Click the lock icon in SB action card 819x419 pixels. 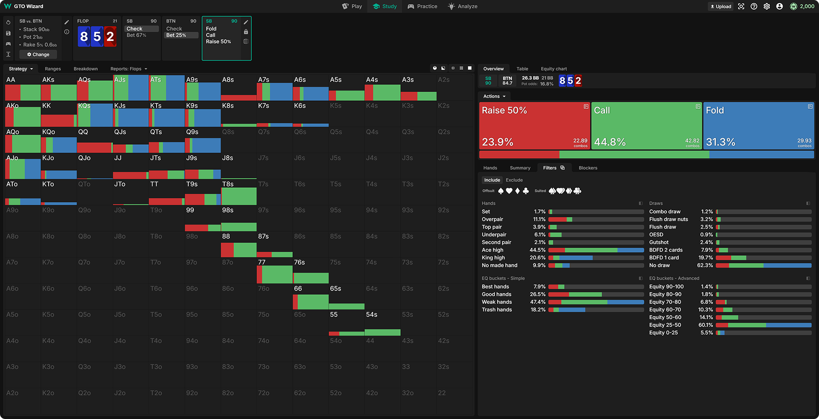pyautogui.click(x=246, y=32)
